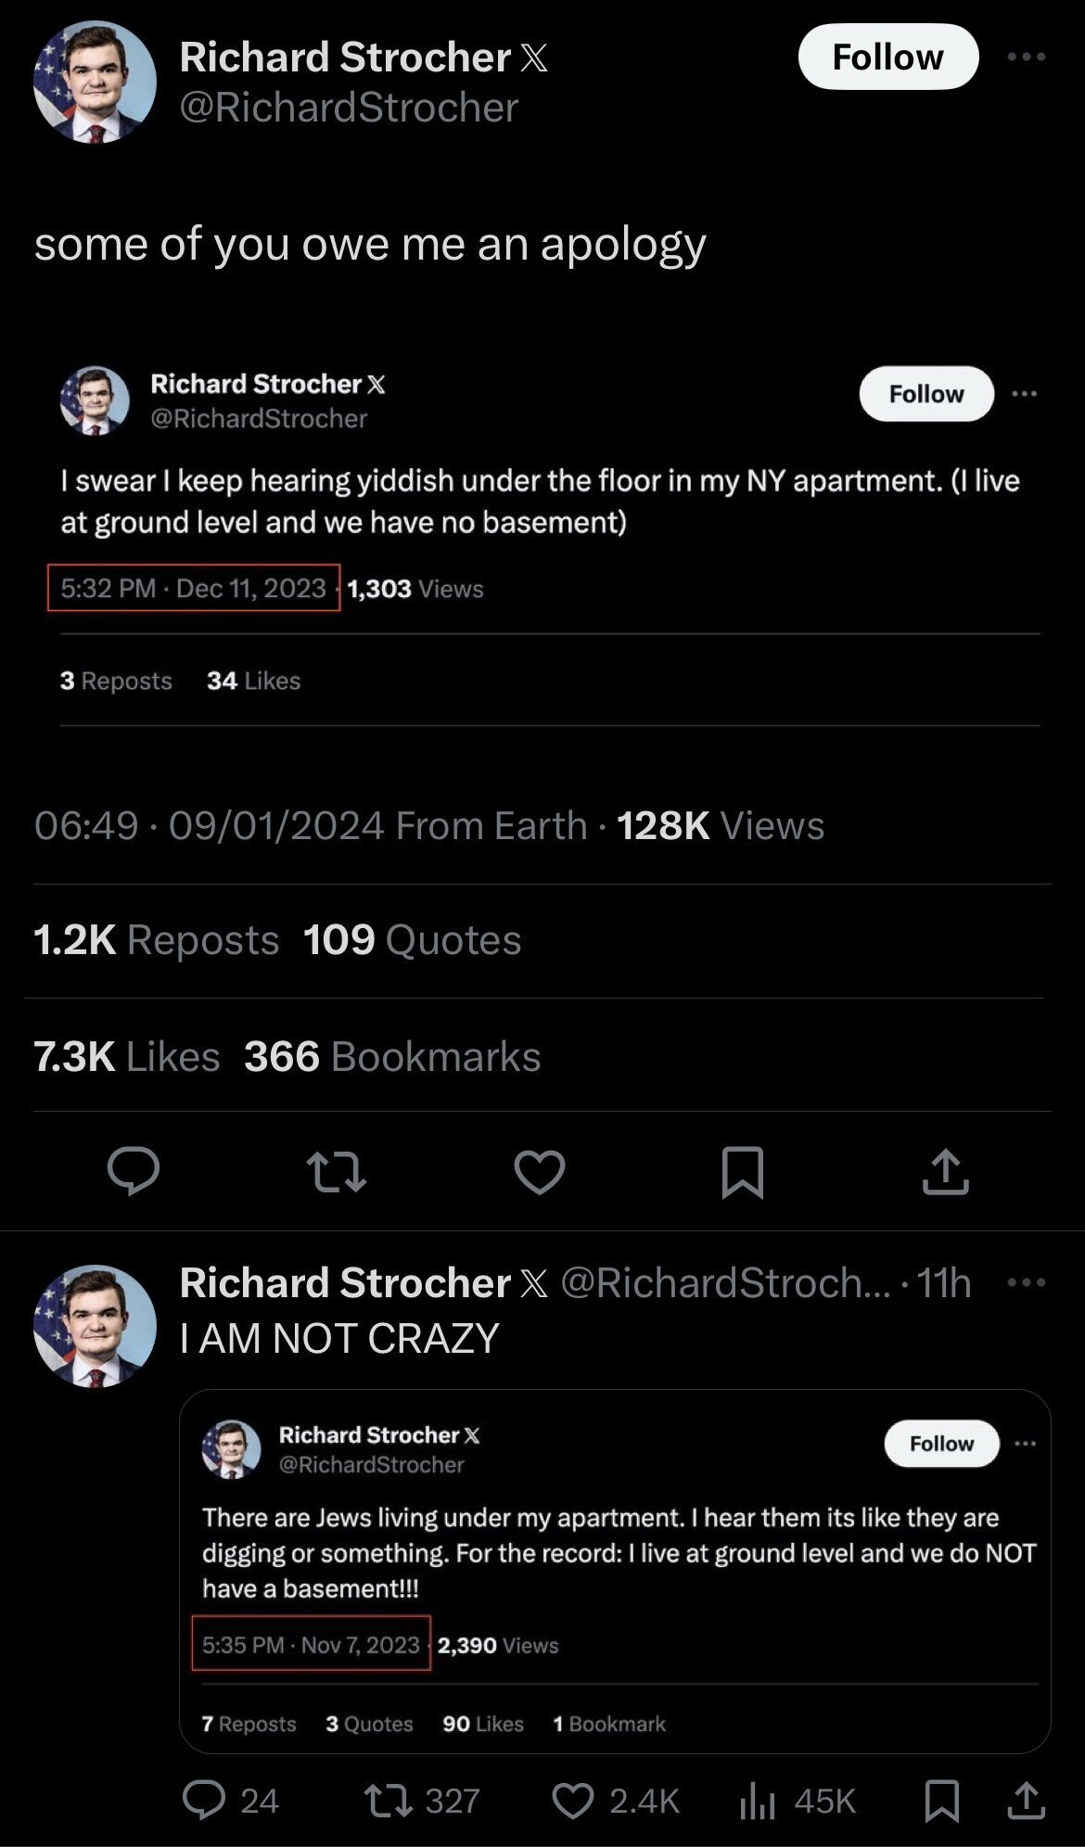
Task: Like the main apology post
Action: [540, 1170]
